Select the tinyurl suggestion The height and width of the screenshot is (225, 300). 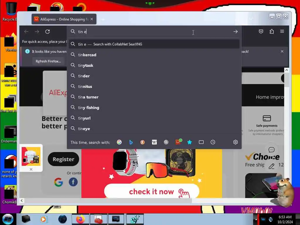coord(154,118)
